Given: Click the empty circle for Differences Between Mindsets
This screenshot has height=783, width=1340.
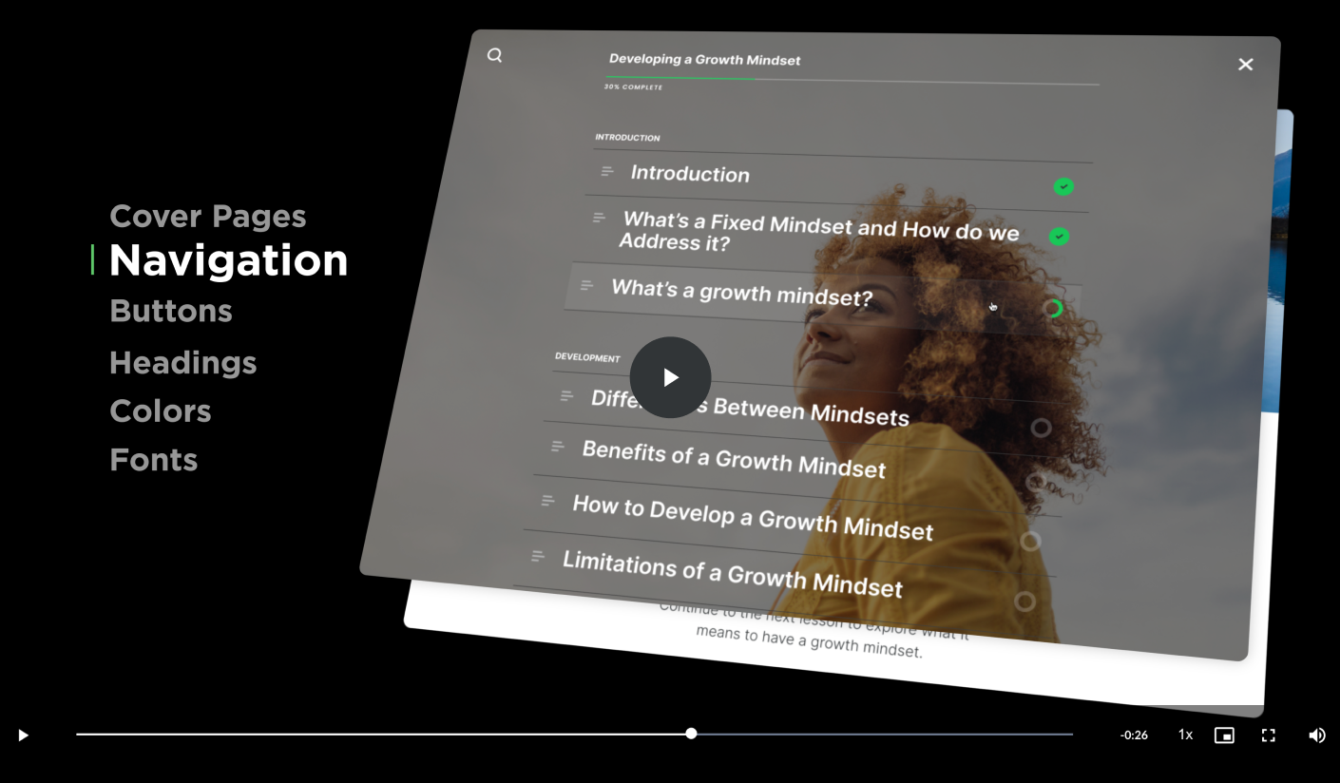Looking at the screenshot, I should click(1041, 428).
